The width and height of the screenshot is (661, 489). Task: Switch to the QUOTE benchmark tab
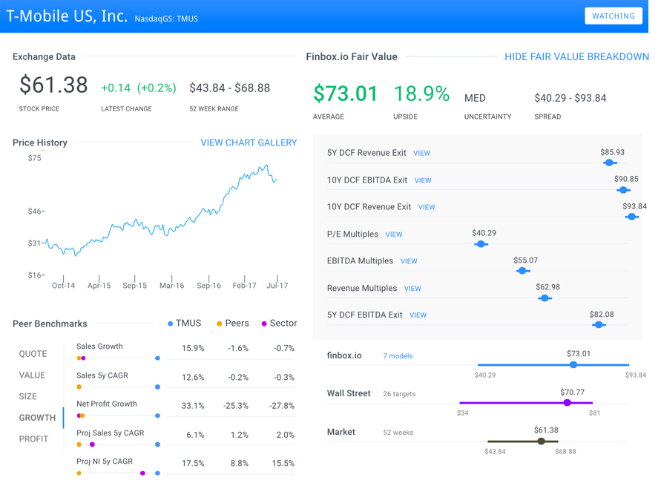33,354
